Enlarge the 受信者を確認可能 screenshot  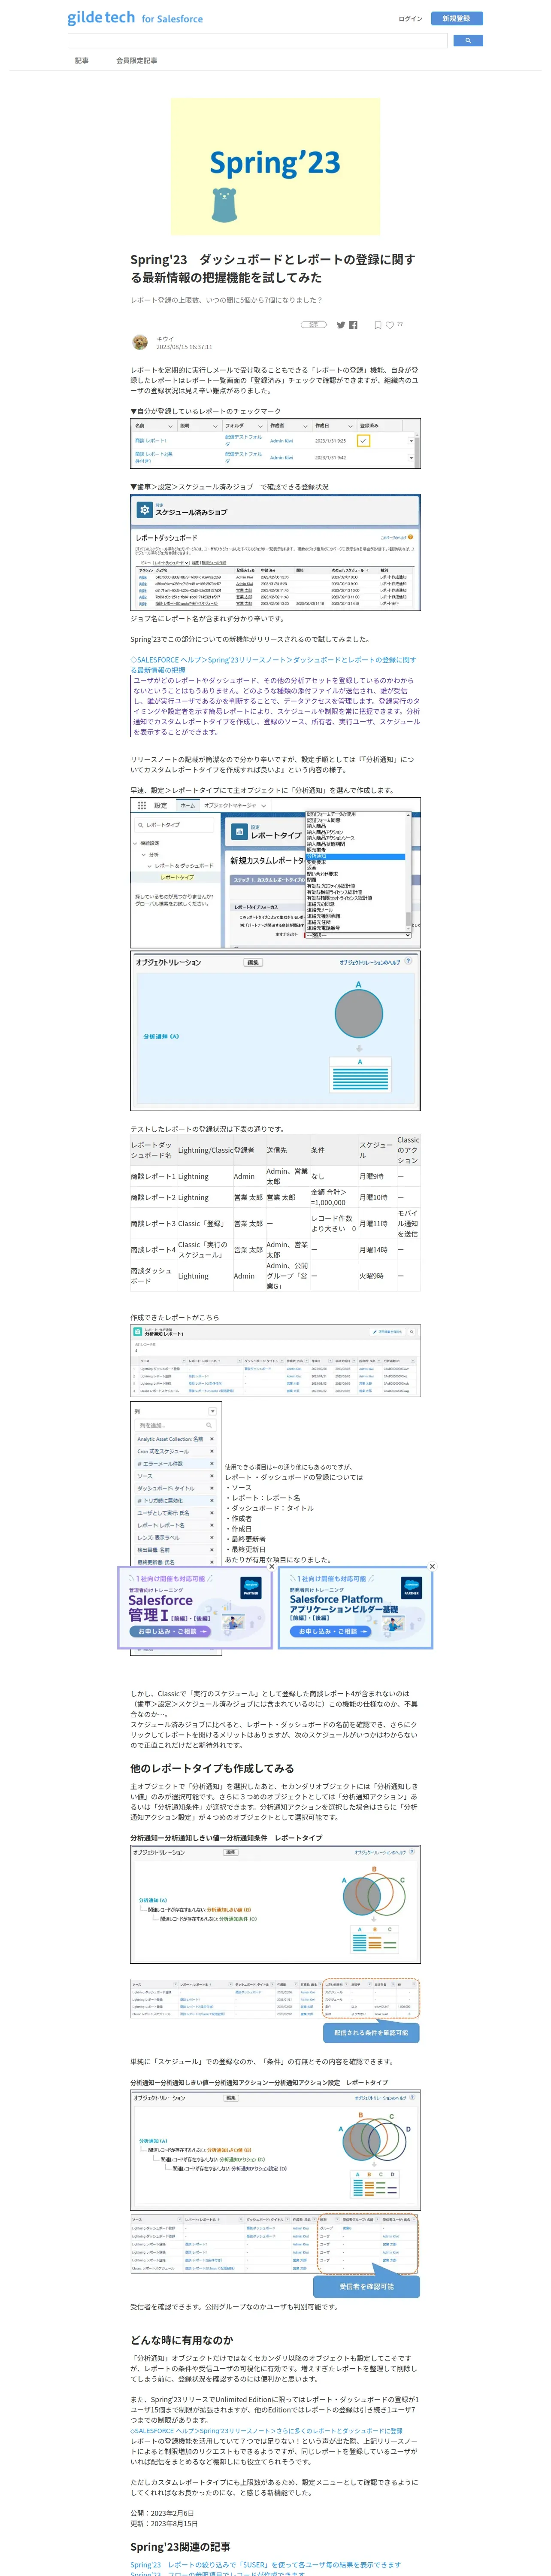point(275,2254)
